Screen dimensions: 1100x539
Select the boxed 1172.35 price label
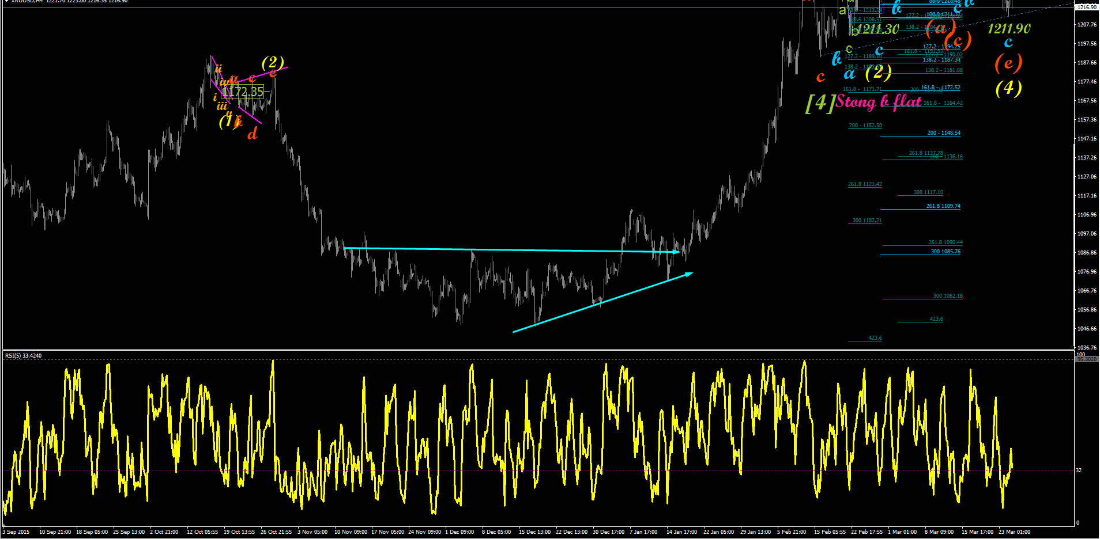[243, 92]
